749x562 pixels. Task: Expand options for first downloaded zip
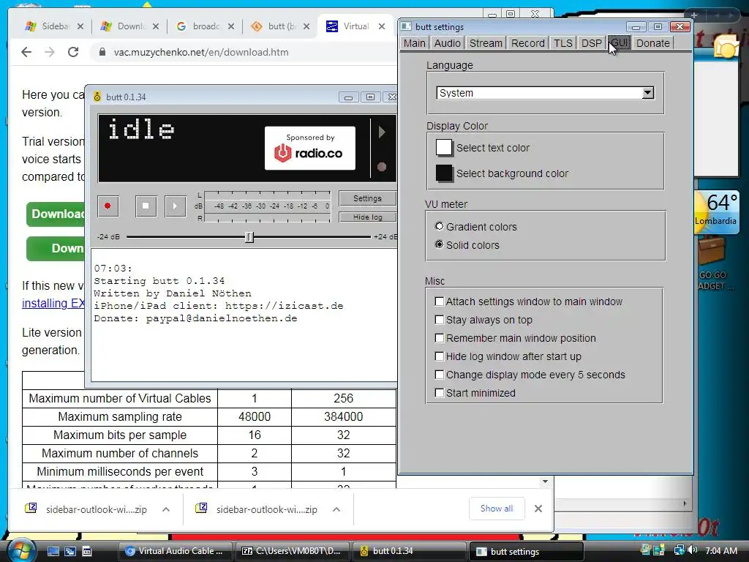[x=166, y=509]
